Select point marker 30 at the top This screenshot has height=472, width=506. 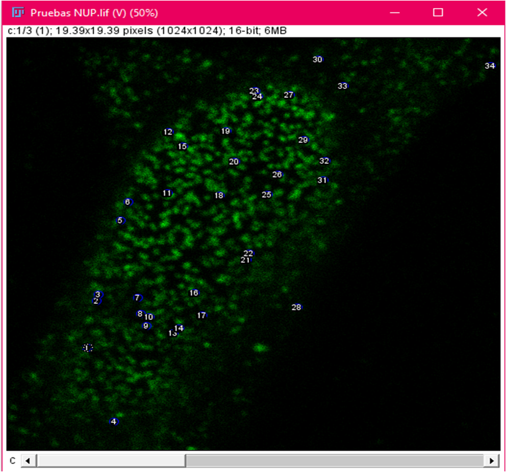click(x=317, y=60)
